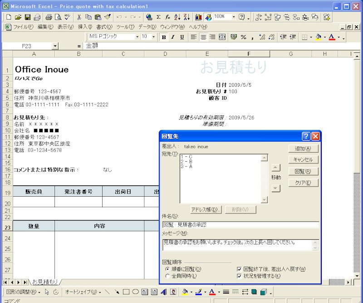Click the メッセージ text box
This screenshot has height=303, width=363.
click(x=238, y=245)
